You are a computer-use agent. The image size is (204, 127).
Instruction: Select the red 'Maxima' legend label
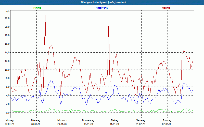click(166, 8)
